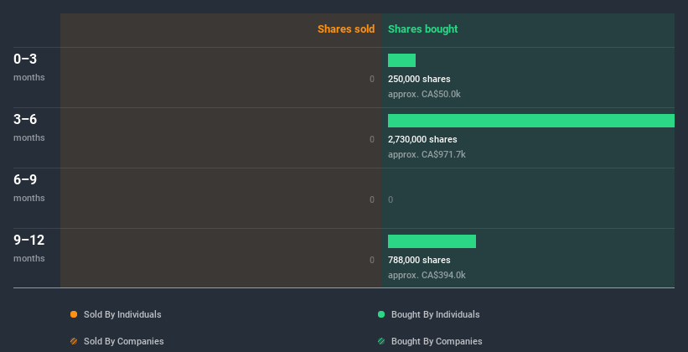Click the shares sold 0 in 3–6 months row
688x352 pixels.
coord(372,139)
